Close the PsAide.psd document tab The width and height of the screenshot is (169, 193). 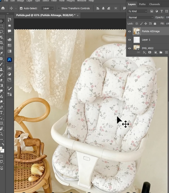pos(78,15)
